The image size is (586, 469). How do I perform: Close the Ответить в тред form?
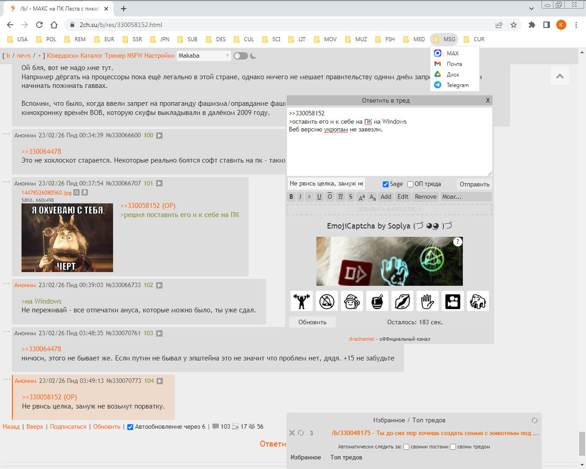tap(488, 100)
